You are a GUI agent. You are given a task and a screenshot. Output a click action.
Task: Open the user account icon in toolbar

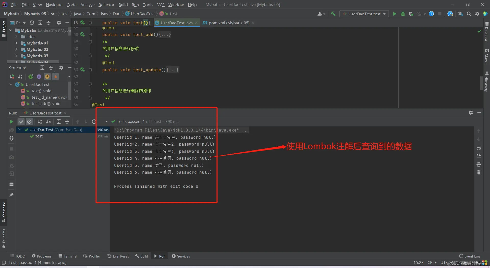pos(321,14)
